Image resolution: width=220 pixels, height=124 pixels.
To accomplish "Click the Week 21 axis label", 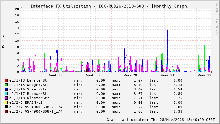I will pos(168,75).
